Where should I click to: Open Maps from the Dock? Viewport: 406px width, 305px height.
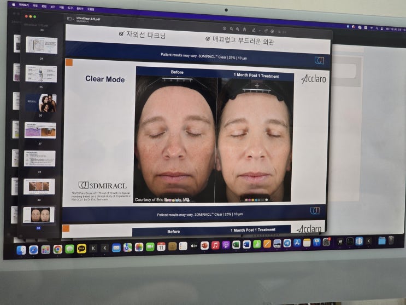pos(128,248)
